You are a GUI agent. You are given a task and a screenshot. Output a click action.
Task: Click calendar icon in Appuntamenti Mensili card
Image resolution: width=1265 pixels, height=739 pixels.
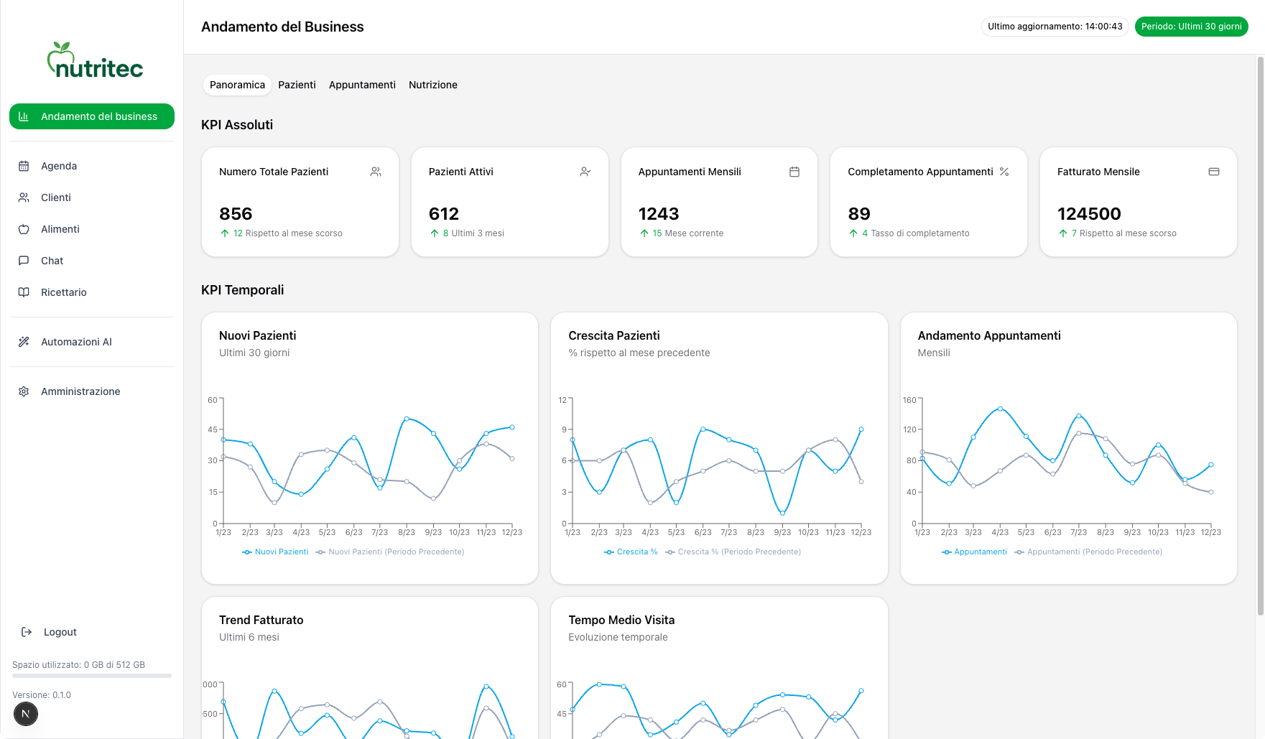[794, 172]
